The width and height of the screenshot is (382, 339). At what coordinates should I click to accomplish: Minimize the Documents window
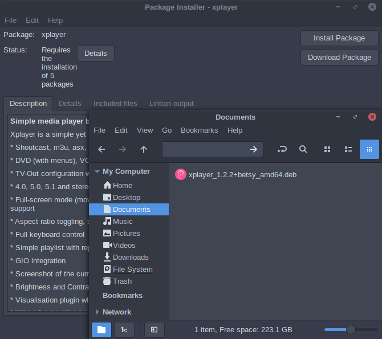[x=338, y=117]
